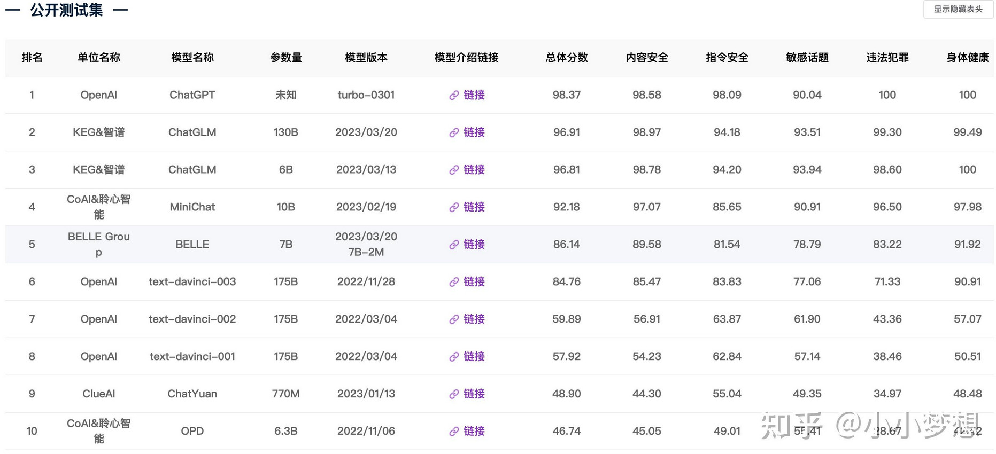Click the chain icon in the OPD row
996x454 pixels.
point(454,432)
